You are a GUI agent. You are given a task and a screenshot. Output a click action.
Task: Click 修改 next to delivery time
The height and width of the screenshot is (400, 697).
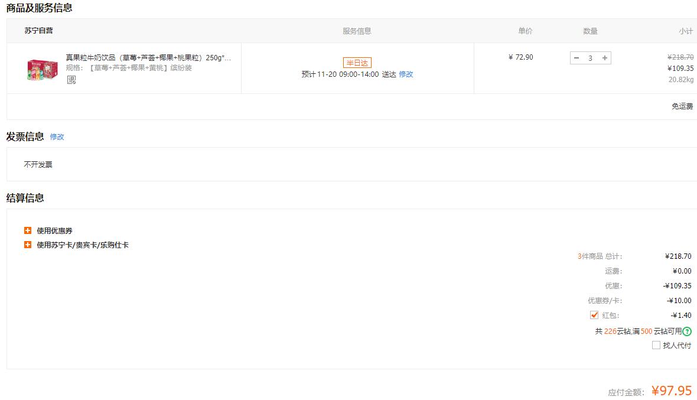(406, 74)
